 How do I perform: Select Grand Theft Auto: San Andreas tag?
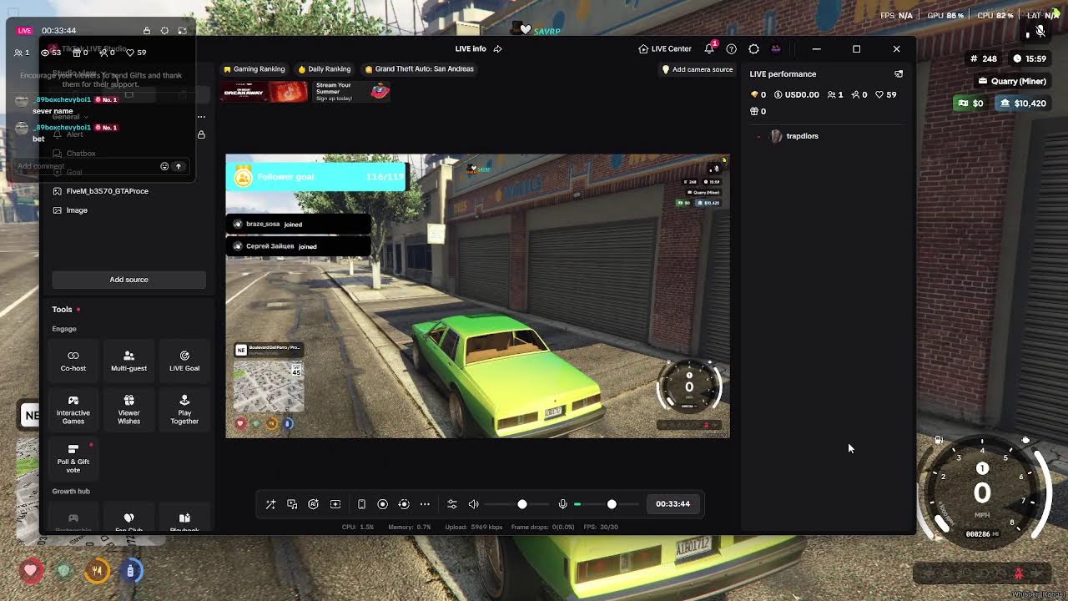click(419, 69)
